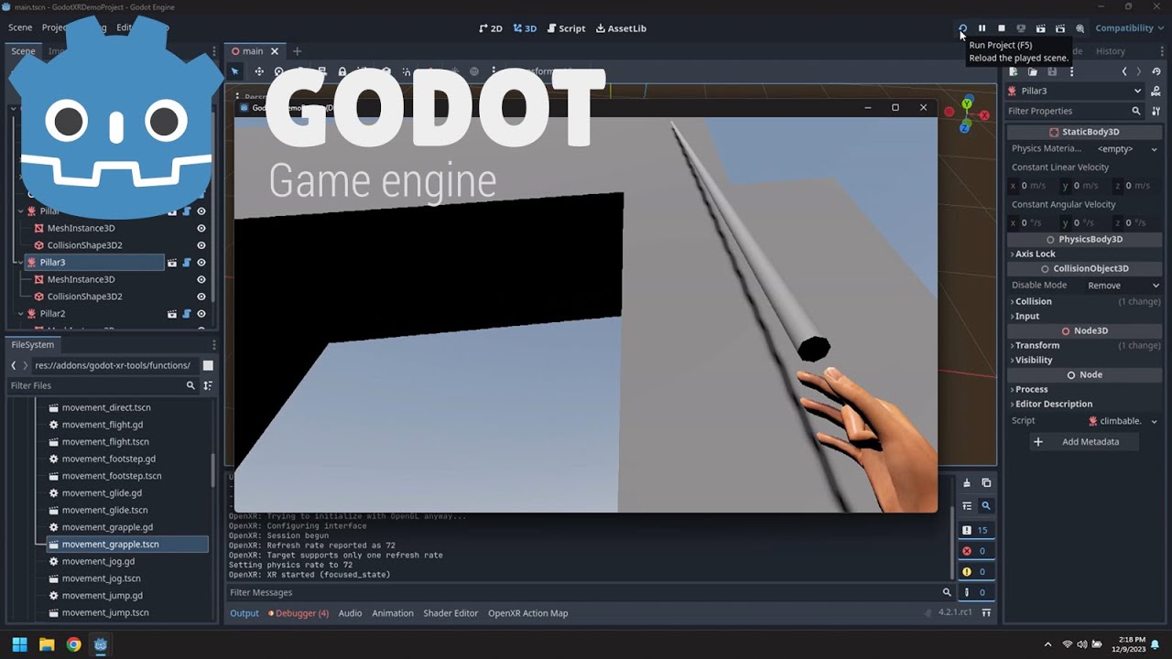Viewport: 1172px width, 659px height.
Task: Toggle standard messages showing count 15
Action: pos(976,530)
